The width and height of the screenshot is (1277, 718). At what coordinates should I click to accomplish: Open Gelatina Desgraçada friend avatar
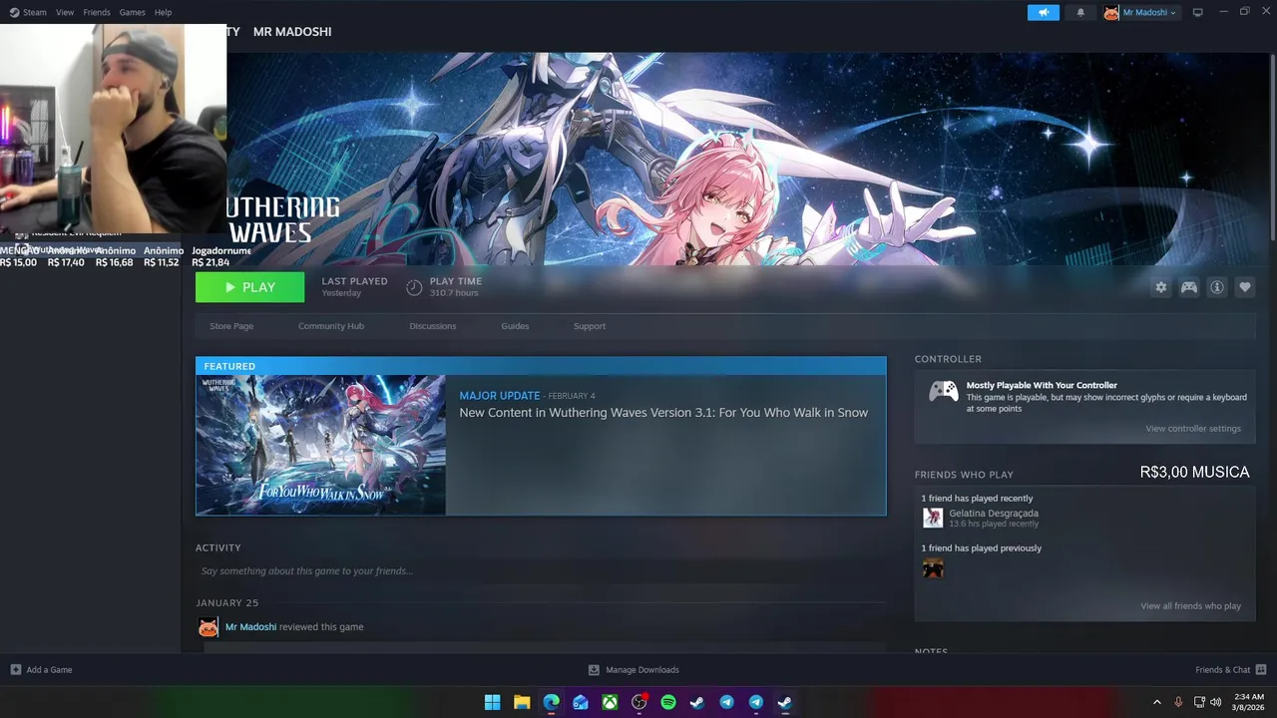pyautogui.click(x=933, y=518)
